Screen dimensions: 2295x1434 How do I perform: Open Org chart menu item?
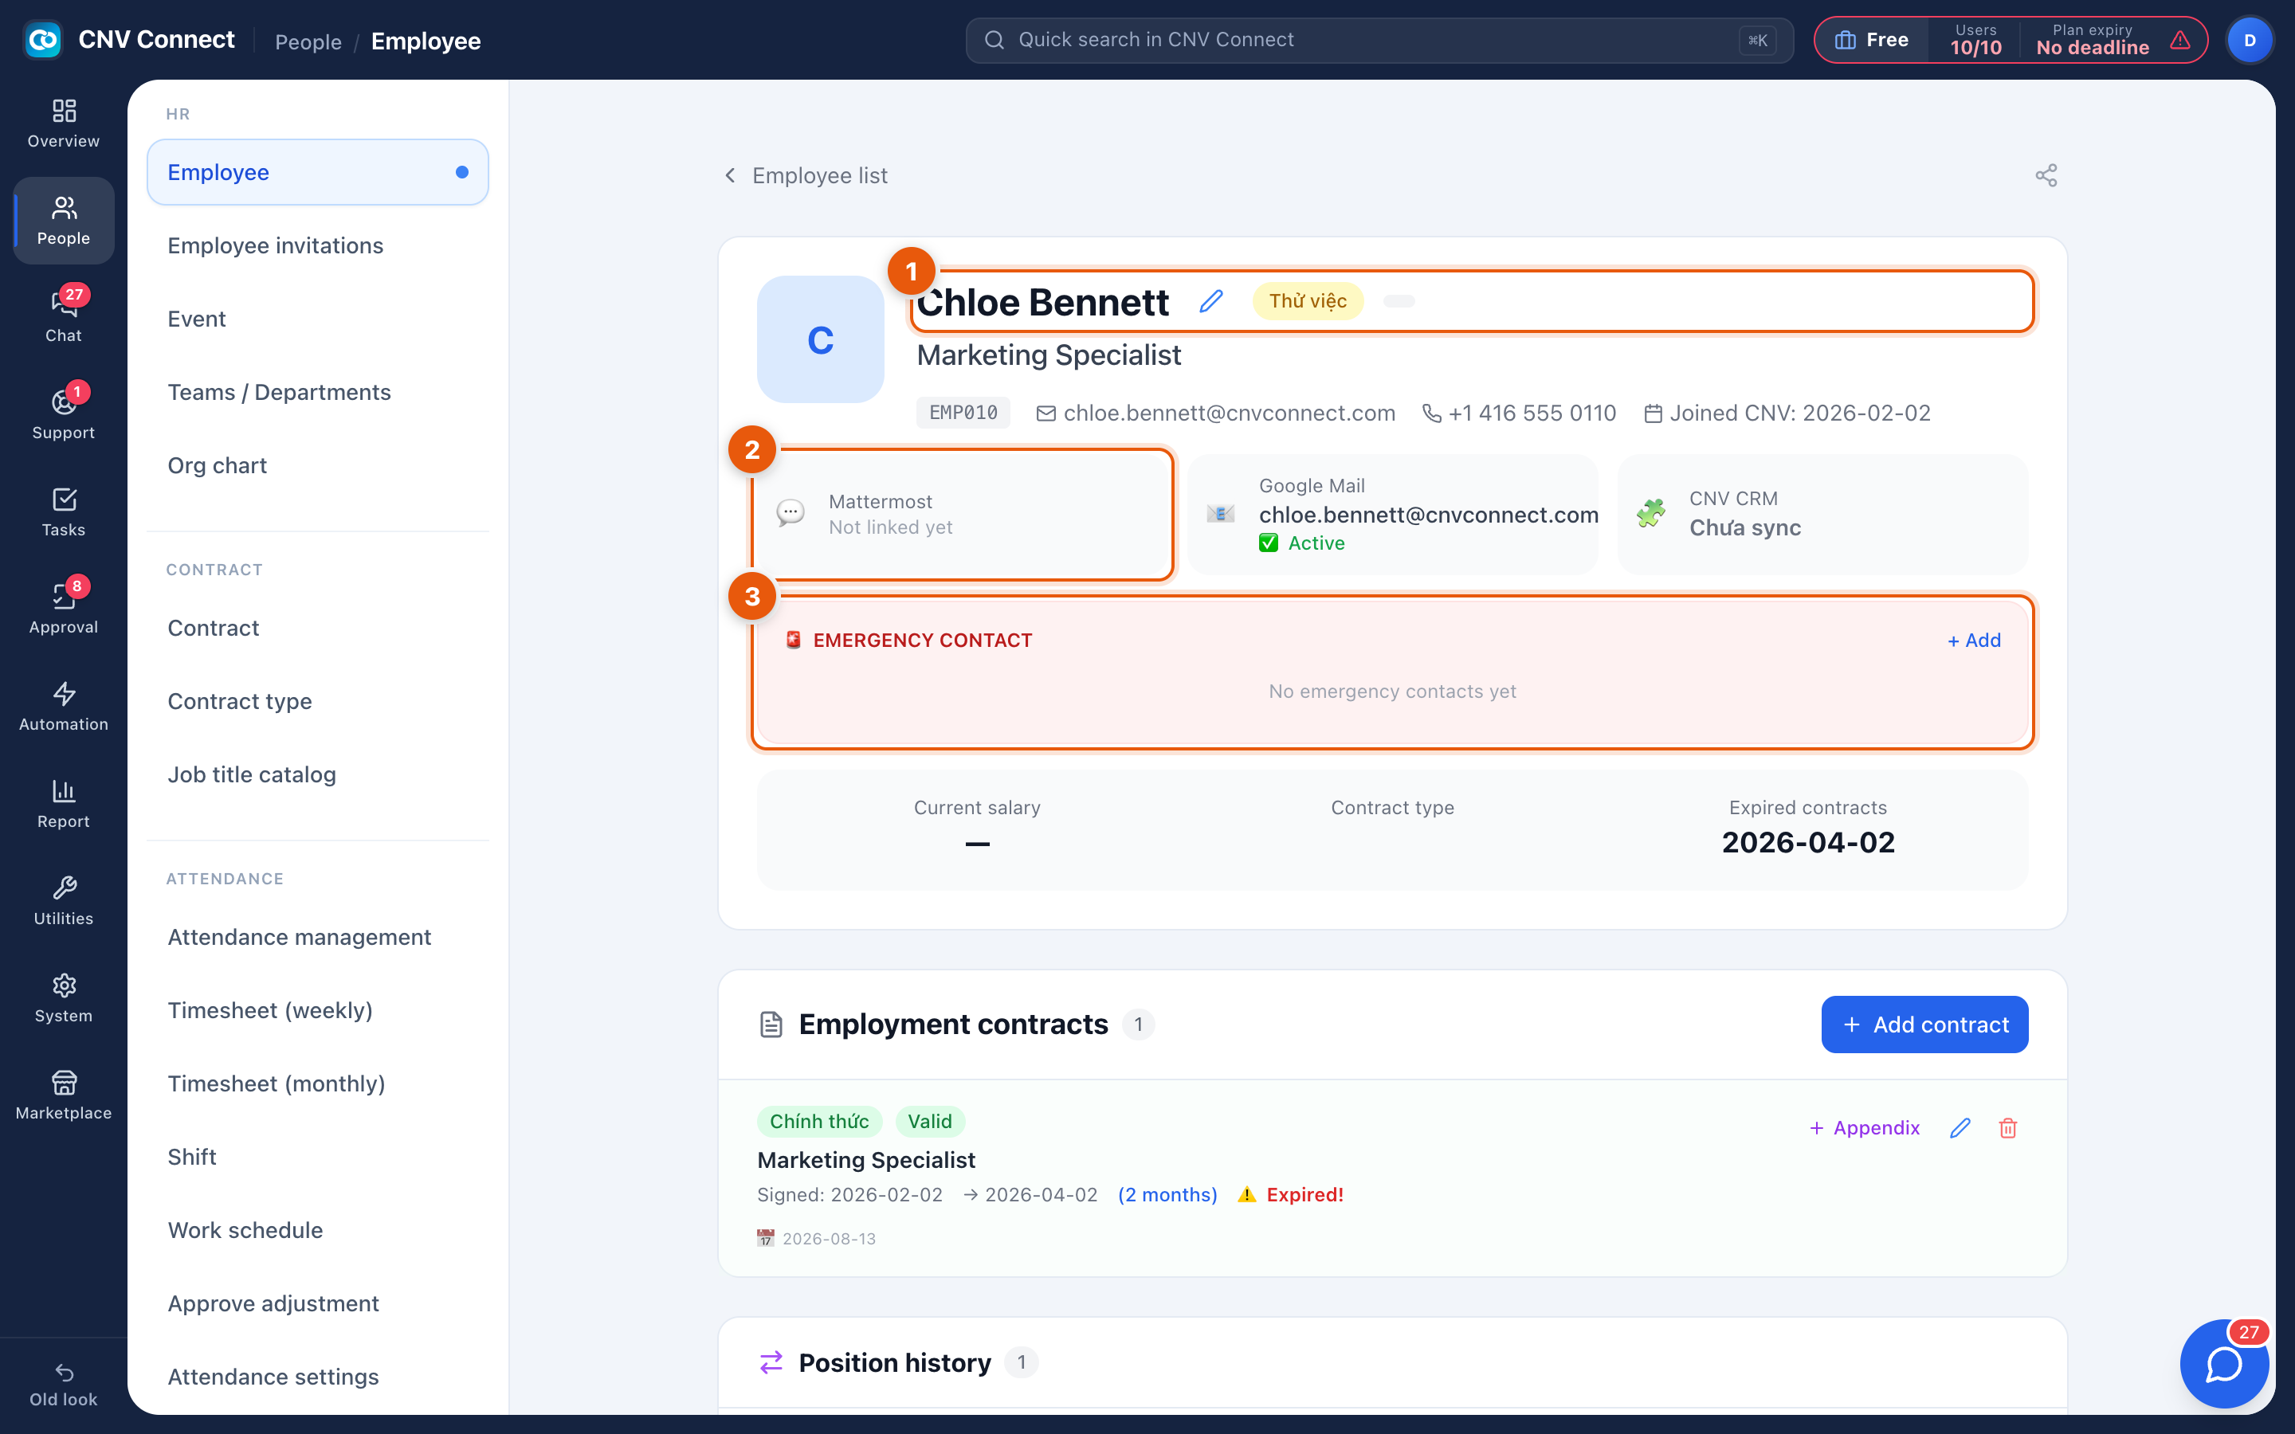click(318, 466)
